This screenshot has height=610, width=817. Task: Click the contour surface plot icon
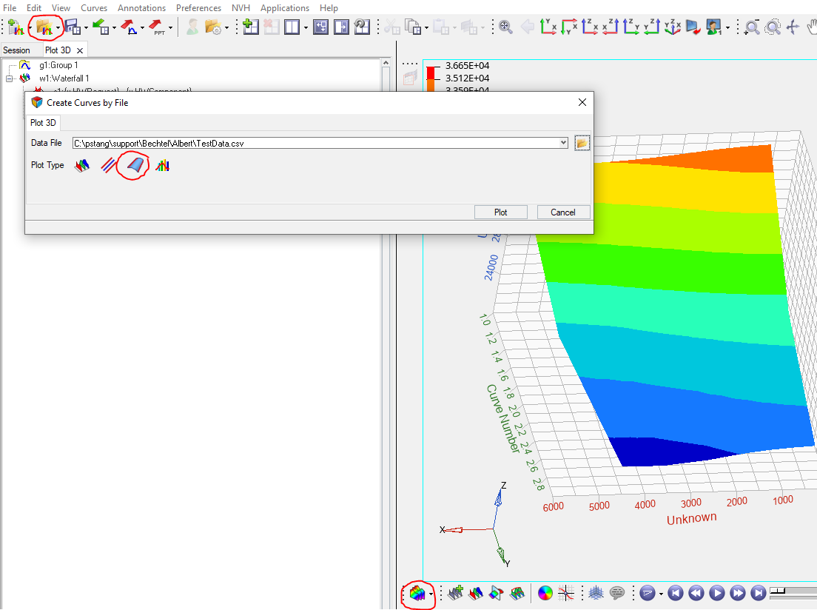(517, 593)
